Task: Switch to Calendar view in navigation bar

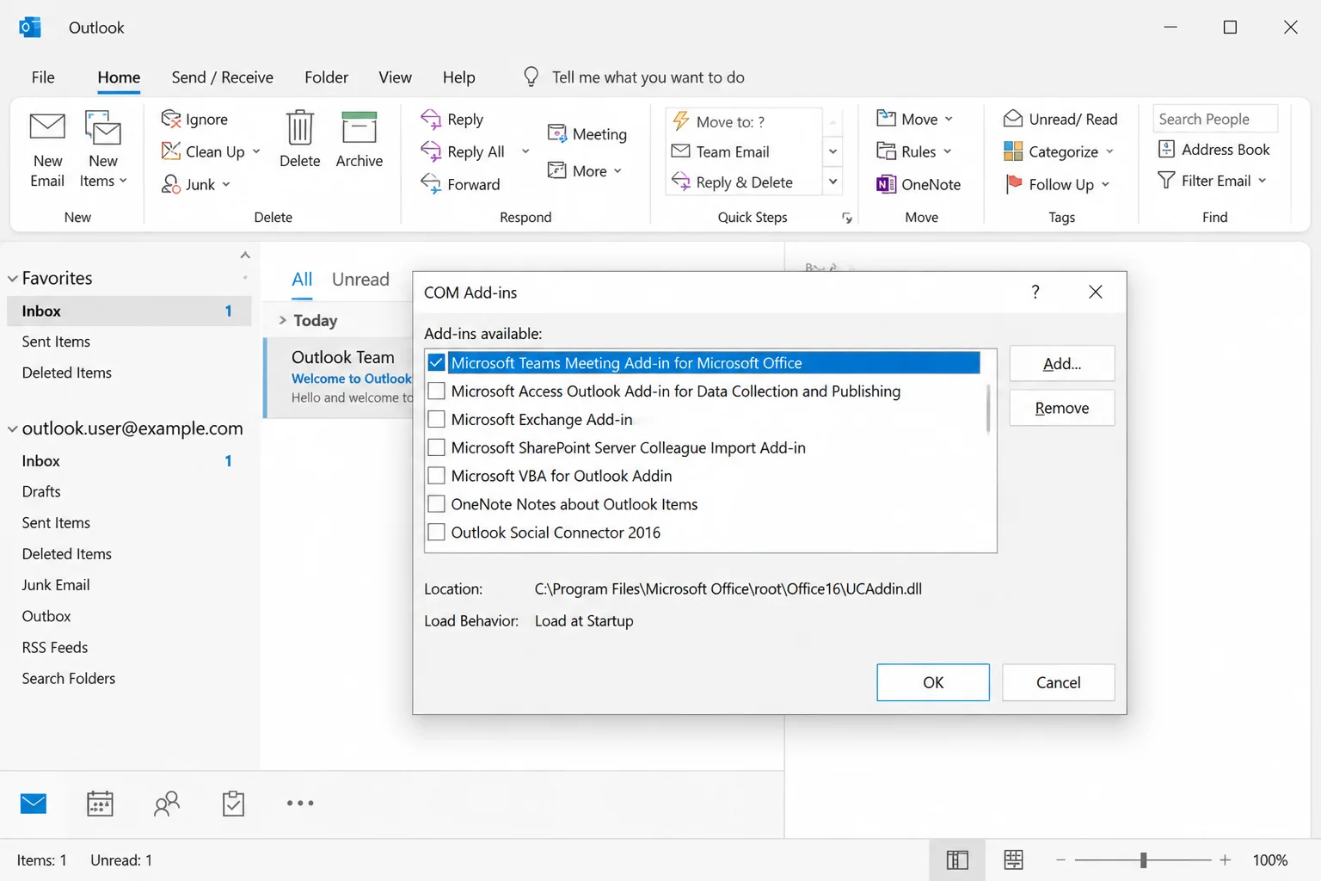Action: [x=100, y=803]
